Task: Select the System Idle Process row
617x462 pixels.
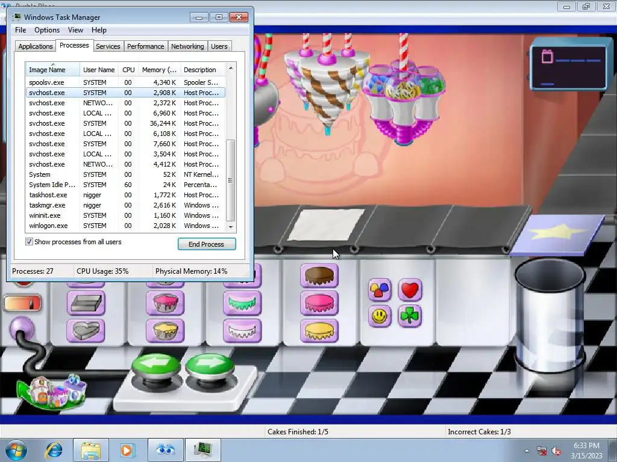Action: click(x=125, y=185)
